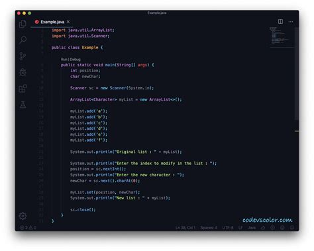Click the Split Editor icon
This screenshot has width=314, height=251.
[x=280, y=21]
